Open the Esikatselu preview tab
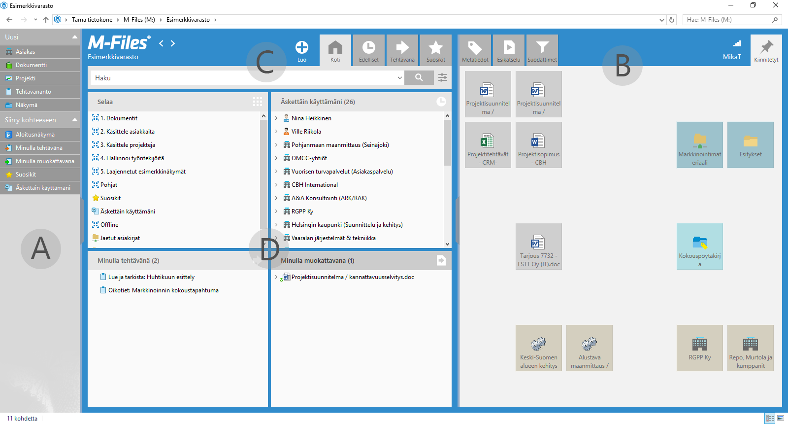Screen dimensions: 788x424 pos(509,50)
